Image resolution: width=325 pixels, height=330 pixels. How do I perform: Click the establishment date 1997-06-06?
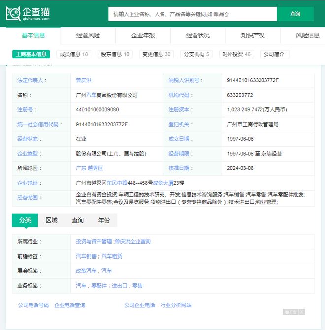pyautogui.click(x=240, y=139)
